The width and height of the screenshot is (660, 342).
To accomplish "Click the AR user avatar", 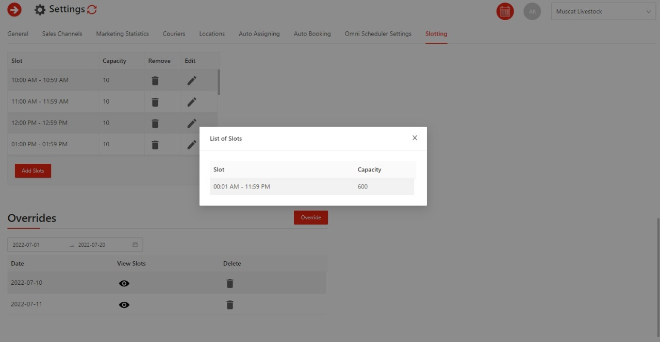I will coord(532,11).
